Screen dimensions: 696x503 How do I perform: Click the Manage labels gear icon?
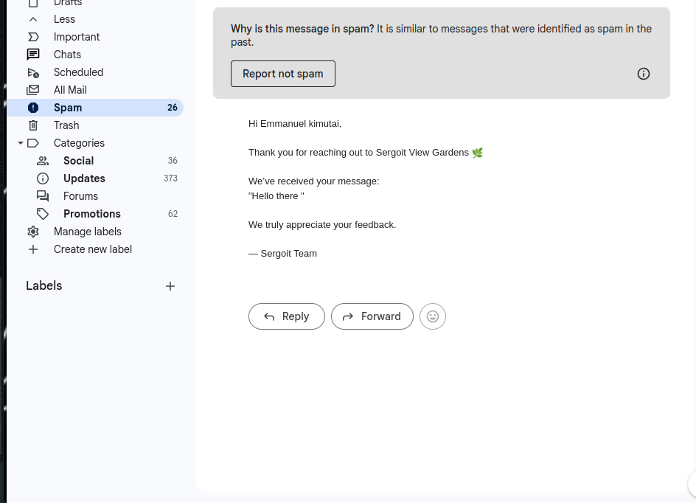point(33,232)
